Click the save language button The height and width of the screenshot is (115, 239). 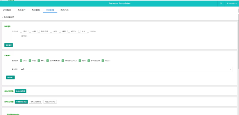(10, 78)
